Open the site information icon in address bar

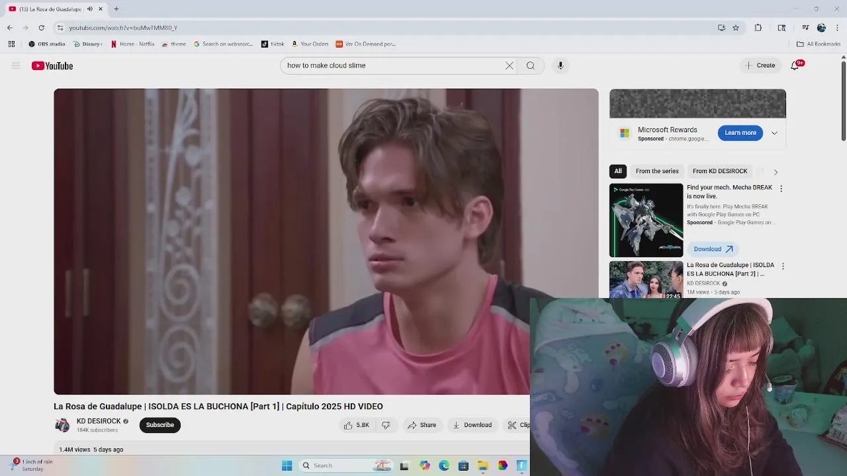click(x=60, y=28)
